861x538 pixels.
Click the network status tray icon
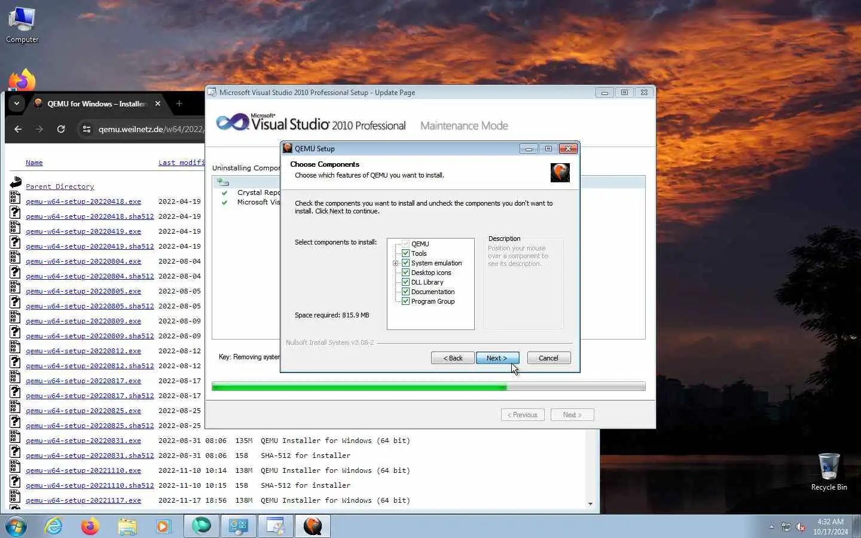coord(786,527)
